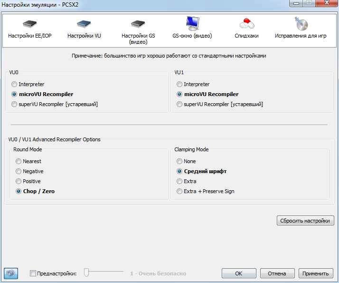This screenshot has width=339, height=283.
Task: Switch to the GS-окно (видео) tab label
Action: click(x=192, y=36)
